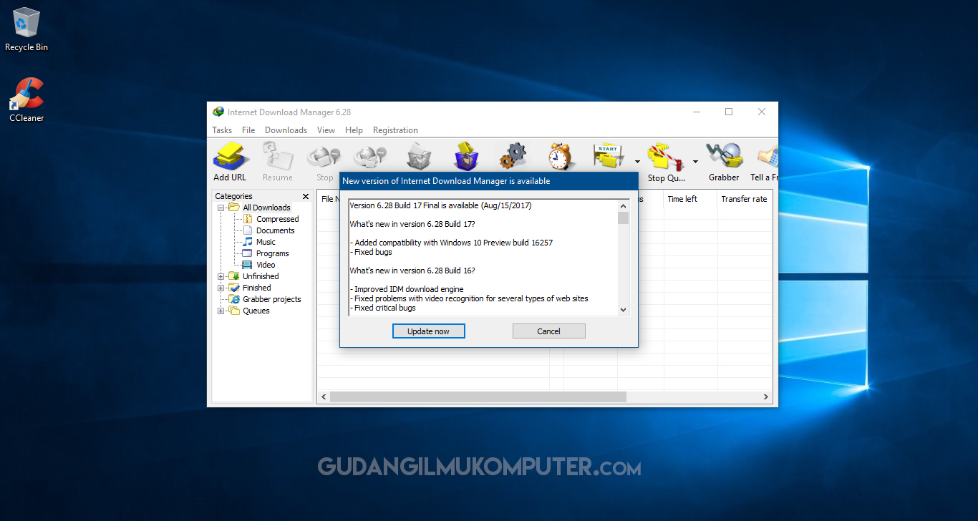
Task: Open the Start Queue dropdown arrow
Action: point(637,162)
